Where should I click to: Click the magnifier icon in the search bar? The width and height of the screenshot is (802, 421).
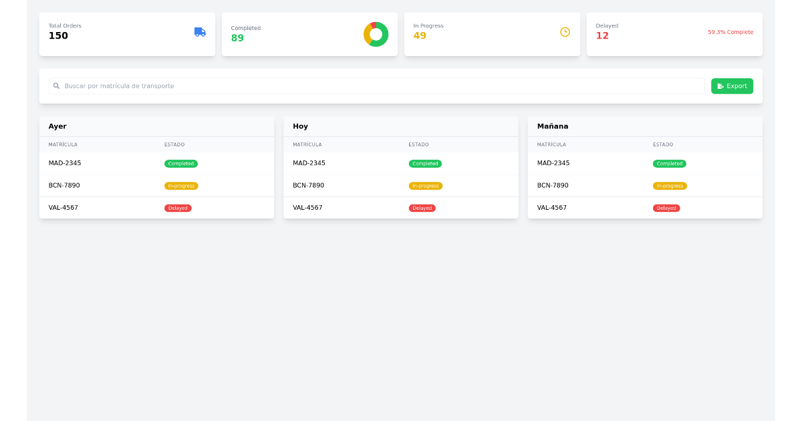click(57, 86)
